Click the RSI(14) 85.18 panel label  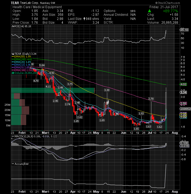pos(22,26)
